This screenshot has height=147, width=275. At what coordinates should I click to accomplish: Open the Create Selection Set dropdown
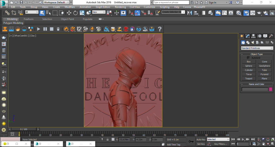[173, 12]
